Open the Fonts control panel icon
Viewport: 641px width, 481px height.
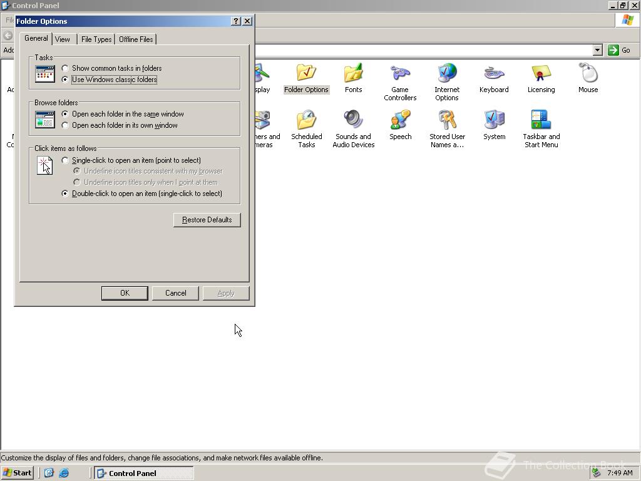click(353, 78)
